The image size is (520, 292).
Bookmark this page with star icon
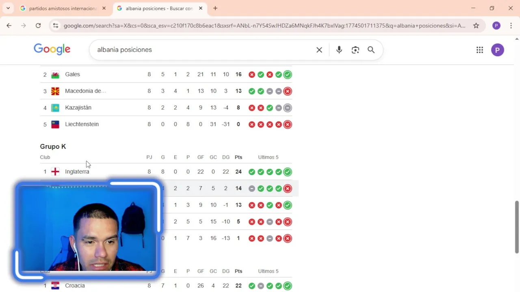click(476, 26)
